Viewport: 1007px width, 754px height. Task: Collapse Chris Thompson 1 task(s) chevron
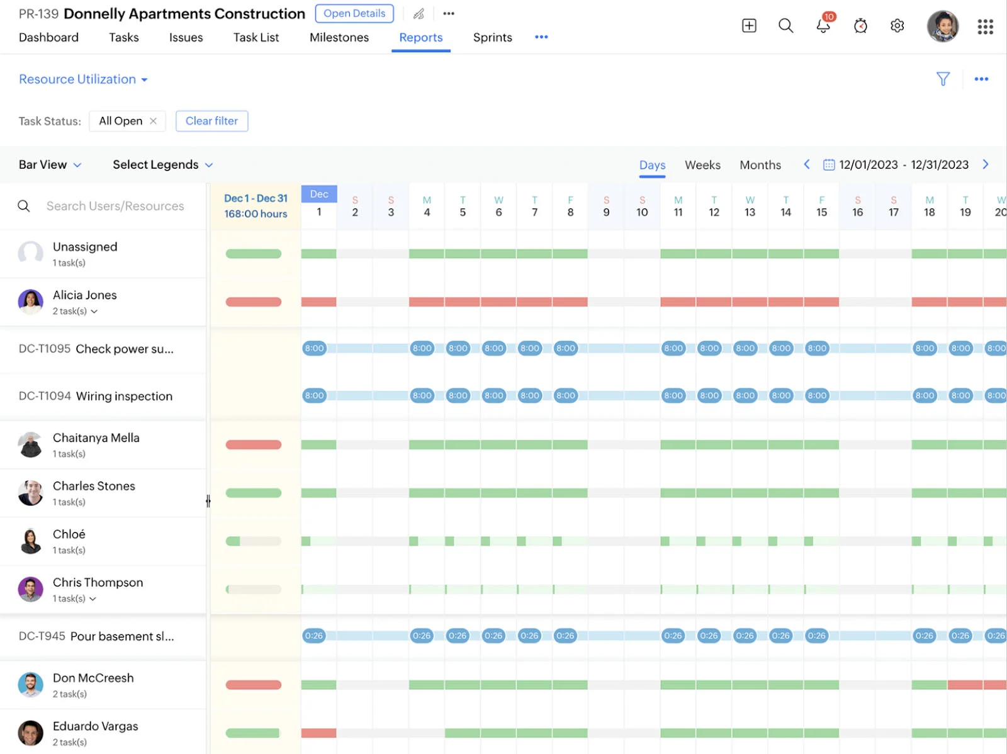[x=93, y=599]
